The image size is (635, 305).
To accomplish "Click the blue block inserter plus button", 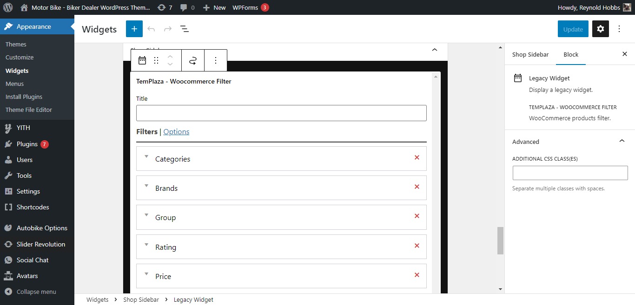I will pyautogui.click(x=134, y=29).
